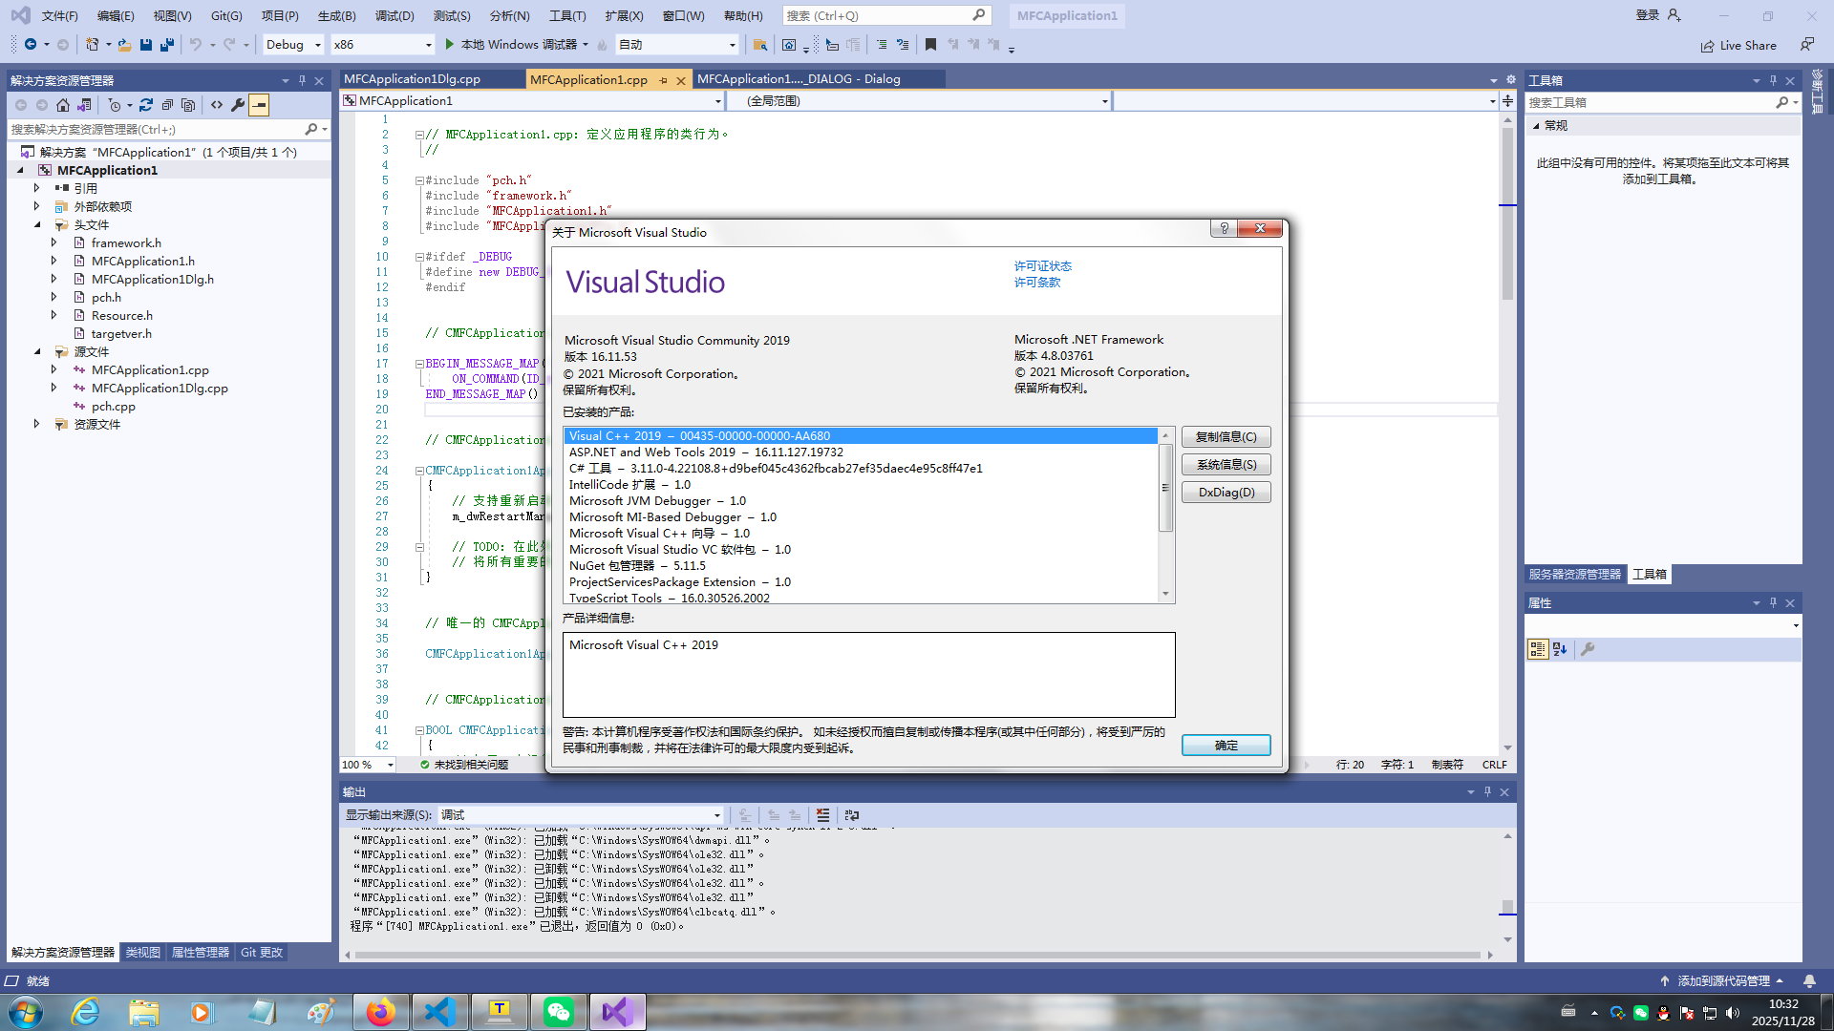This screenshot has width=1834, height=1031.
Task: Select ASP.NET and Web Tools 2019 entry
Action: point(706,452)
